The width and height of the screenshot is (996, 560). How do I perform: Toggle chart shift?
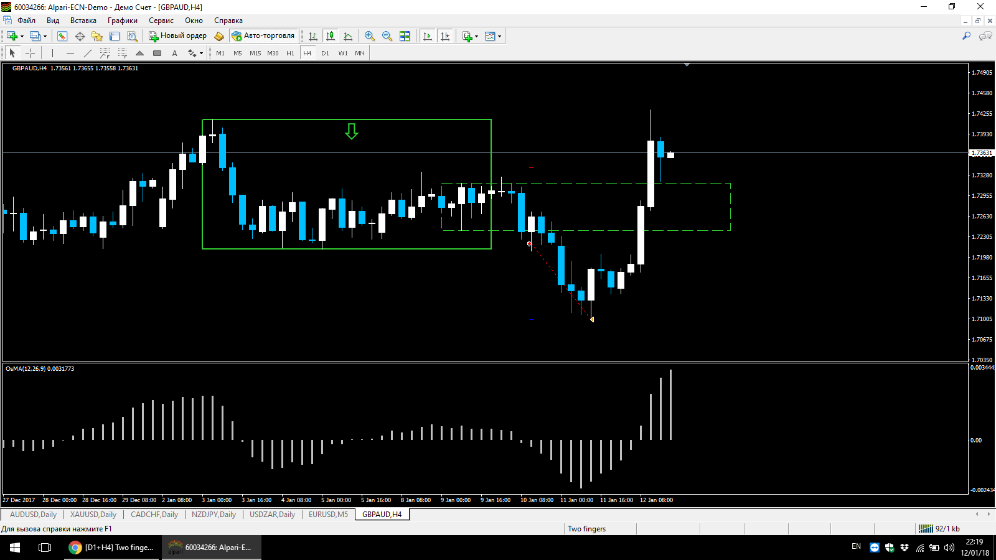pyautogui.click(x=445, y=36)
